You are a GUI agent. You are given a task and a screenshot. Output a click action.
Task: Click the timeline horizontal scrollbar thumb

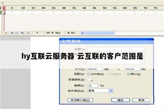click(x=100, y=33)
